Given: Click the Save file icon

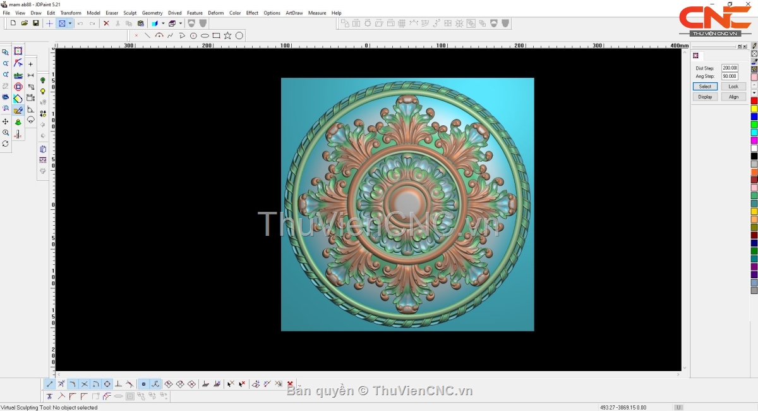Looking at the screenshot, I should (36, 23).
